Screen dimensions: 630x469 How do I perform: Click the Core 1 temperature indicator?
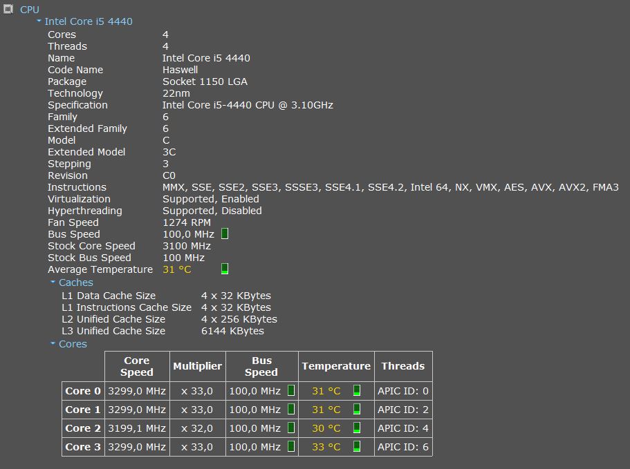357,410
